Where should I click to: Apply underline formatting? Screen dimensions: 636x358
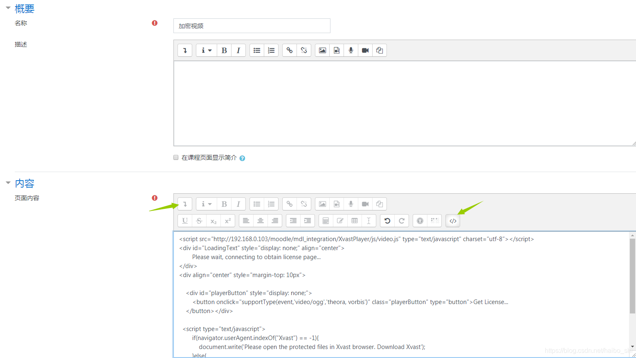pos(185,221)
